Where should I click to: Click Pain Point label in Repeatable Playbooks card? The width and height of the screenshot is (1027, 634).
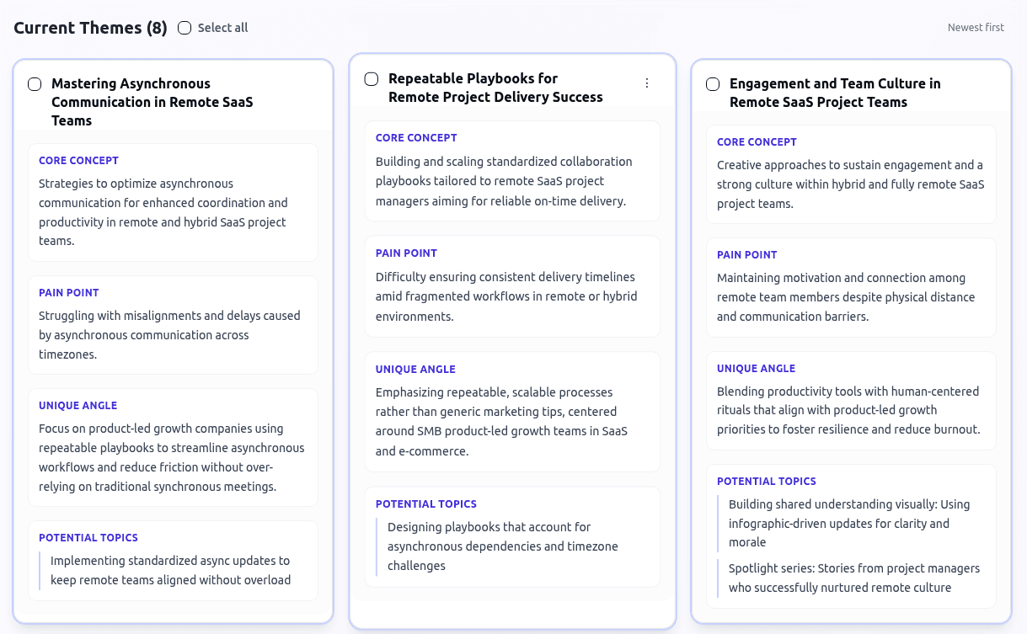[x=406, y=253]
